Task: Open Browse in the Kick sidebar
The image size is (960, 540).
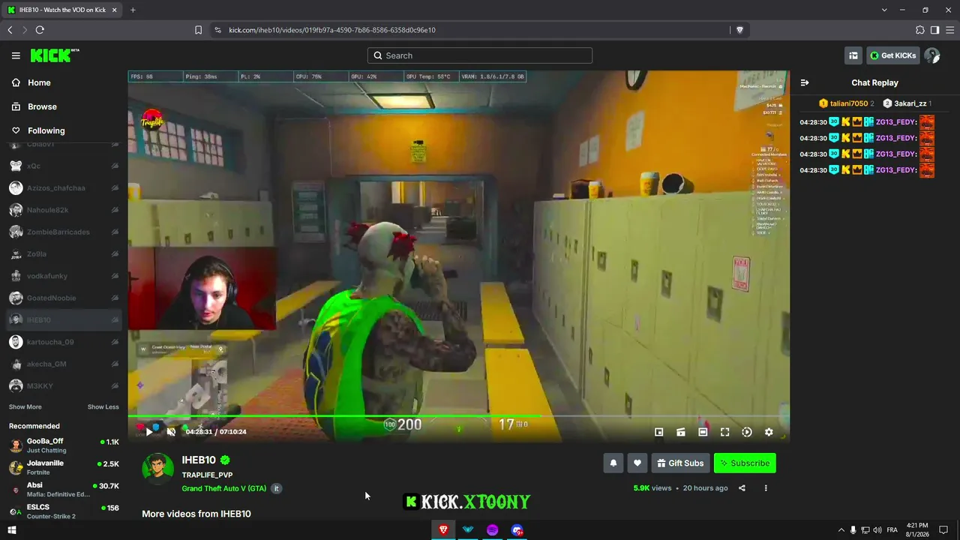Action: 42,106
